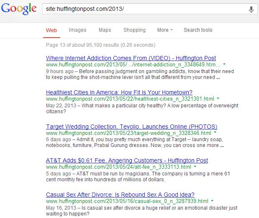Screen dimensions: 259x218
Task: Open Search tools options
Action: (198, 30)
